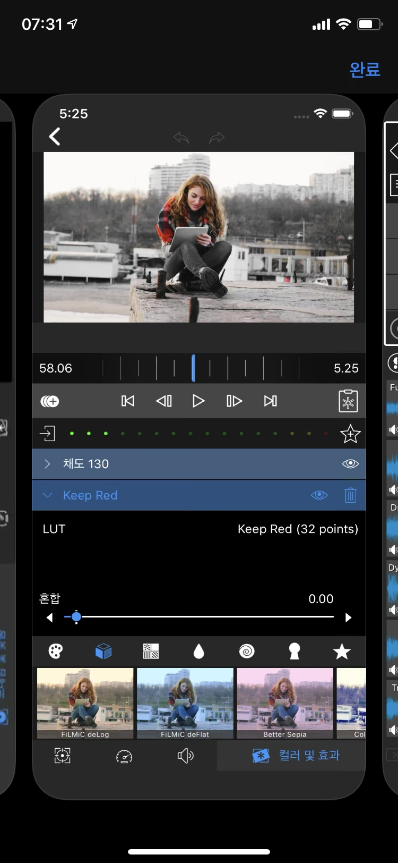Collapse the Keep Red effect row
This screenshot has height=863, width=398.
click(x=47, y=495)
